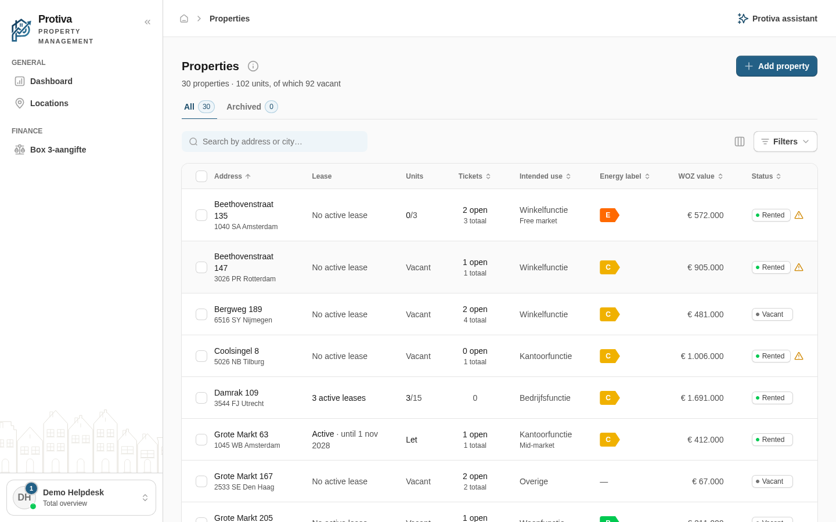Click energy label C badge for Damrak 109
This screenshot has width=836, height=522.
tap(610, 398)
